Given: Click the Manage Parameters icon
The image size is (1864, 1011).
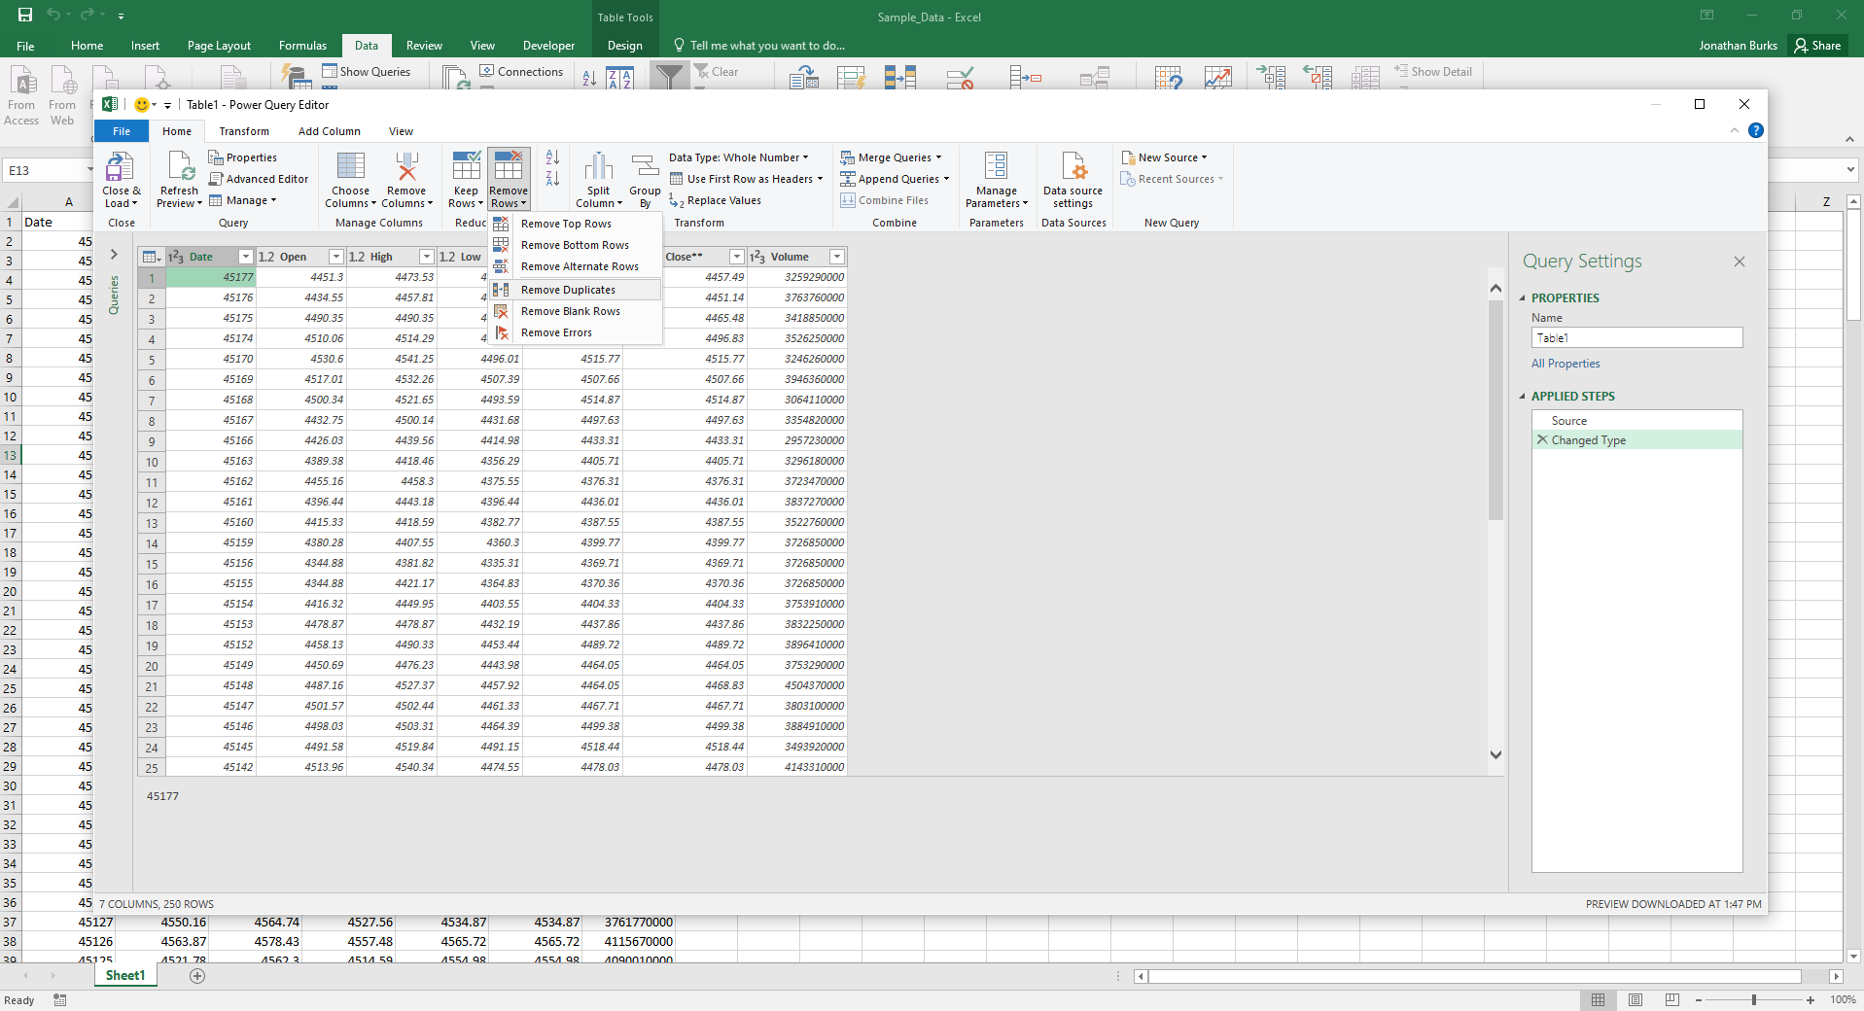Looking at the screenshot, I should pyautogui.click(x=996, y=167).
